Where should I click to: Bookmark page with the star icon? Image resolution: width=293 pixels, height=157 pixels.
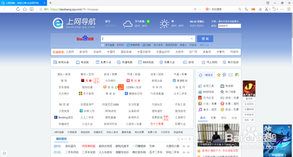point(41,9)
